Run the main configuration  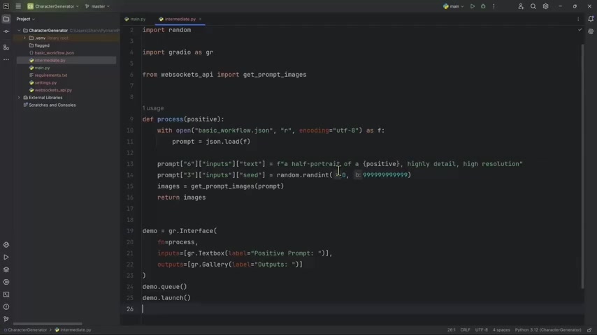473,6
